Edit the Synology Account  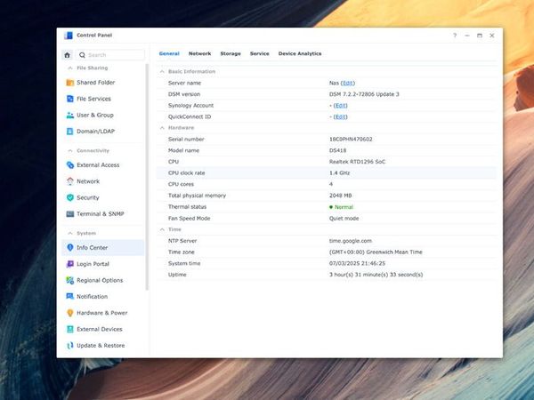[x=340, y=106]
